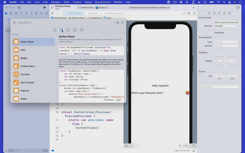The height and width of the screenshot is (153, 245).
Task: Toggle the right inspector panel
Action: pos(238,7)
